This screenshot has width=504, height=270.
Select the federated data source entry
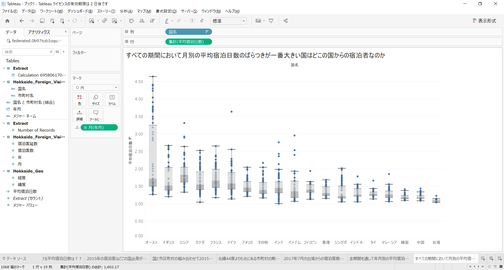click(x=34, y=41)
